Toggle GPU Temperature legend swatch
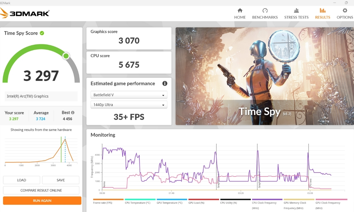 [x=172, y=199]
